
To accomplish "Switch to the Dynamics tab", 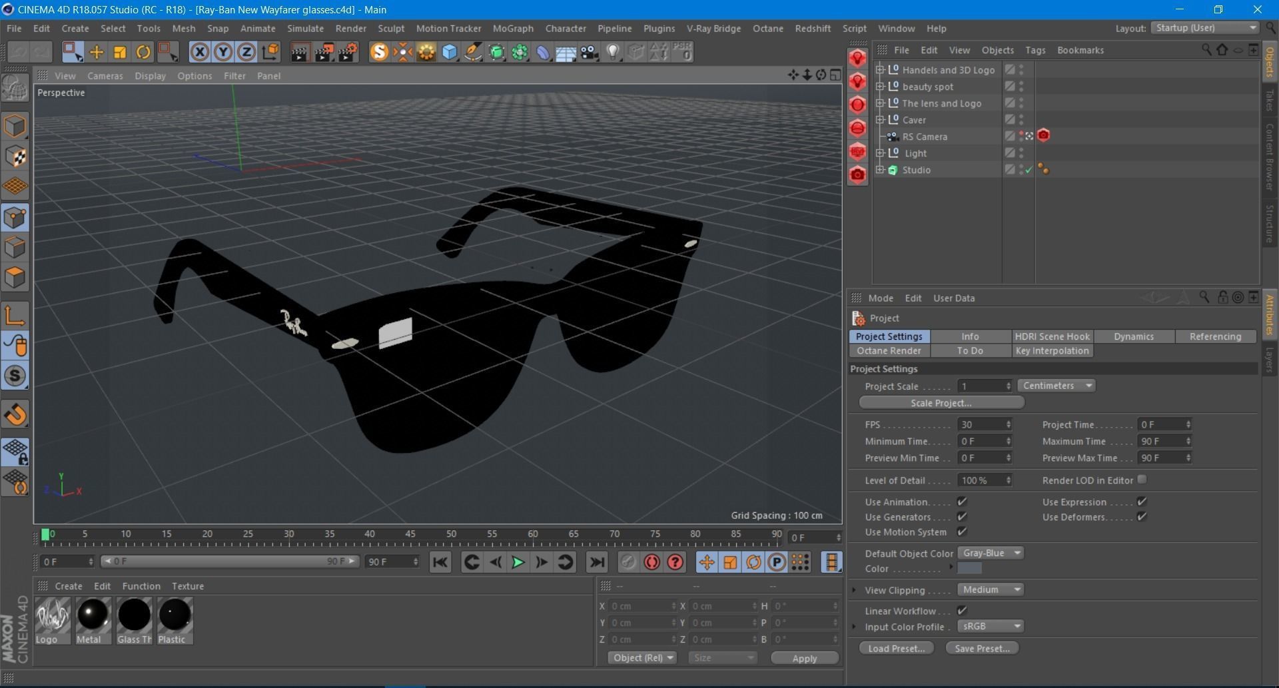I will pos(1134,336).
